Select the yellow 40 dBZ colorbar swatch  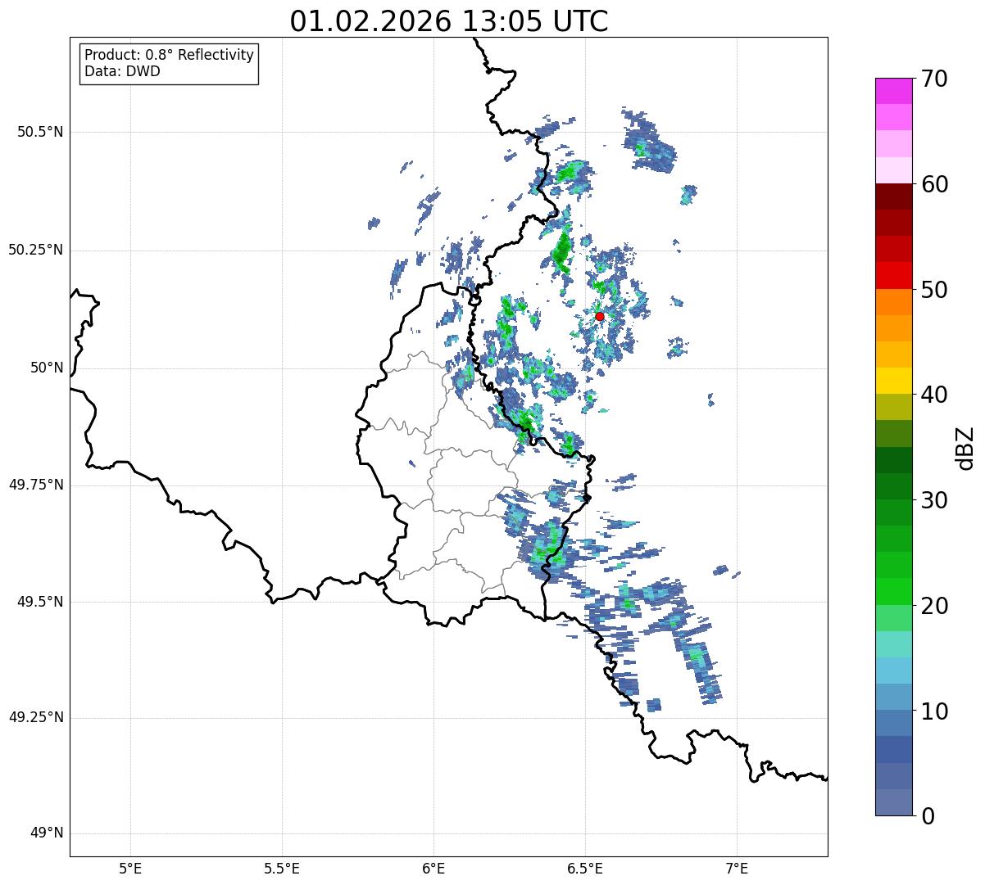point(894,381)
